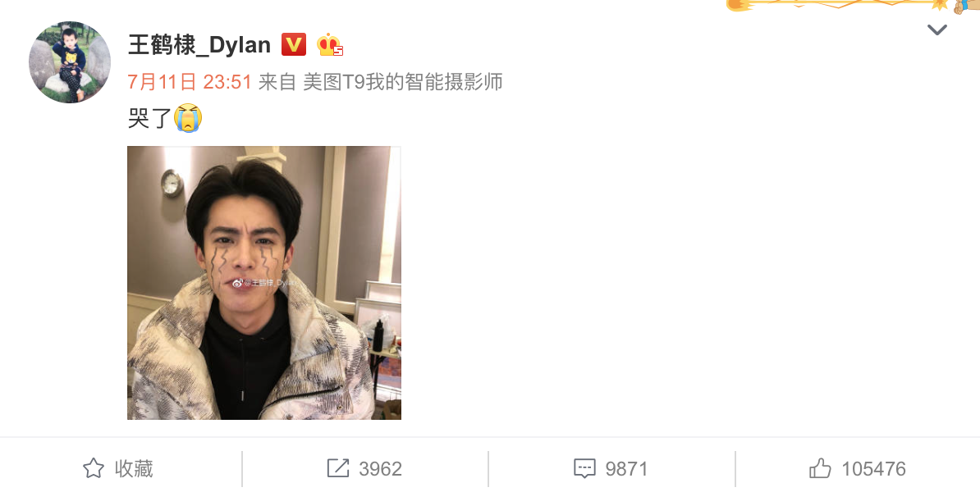Open the 王鹤棣_Dylan profile name link

click(199, 45)
